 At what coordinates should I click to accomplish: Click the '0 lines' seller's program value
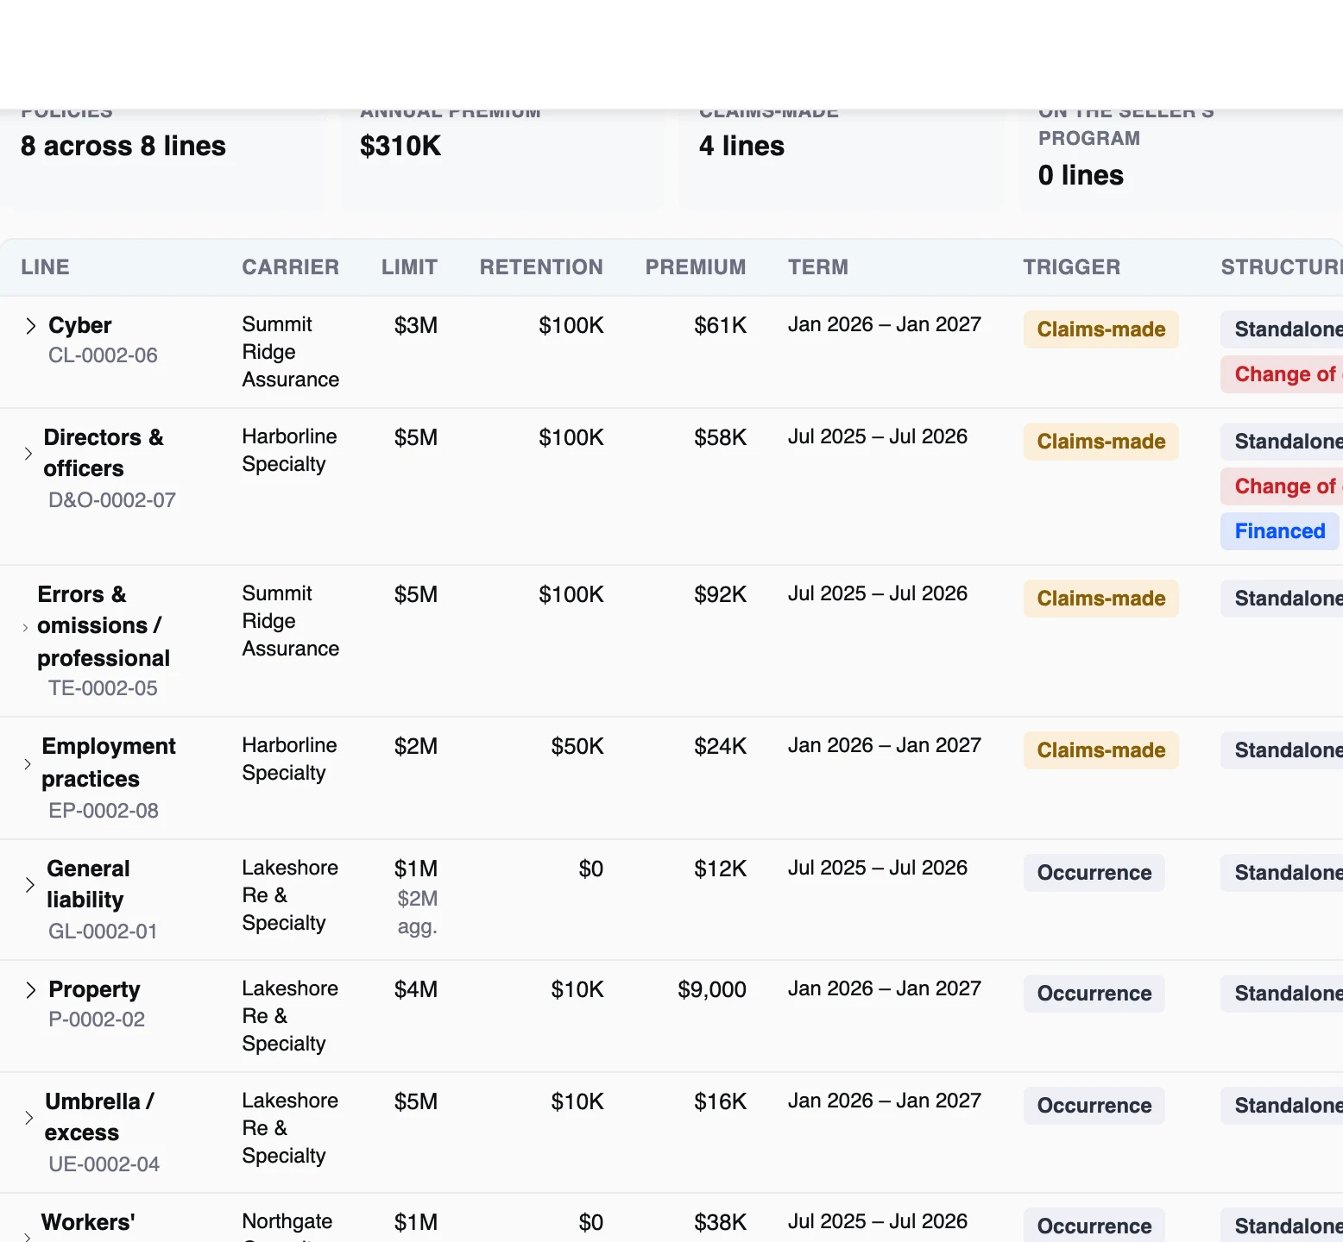click(1081, 175)
